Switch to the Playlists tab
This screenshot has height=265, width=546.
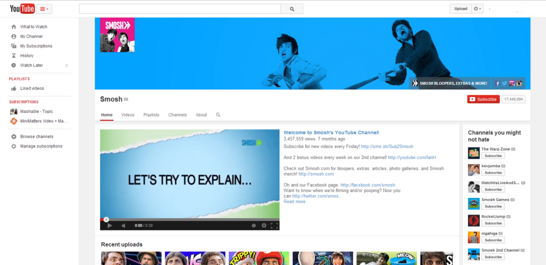[151, 115]
